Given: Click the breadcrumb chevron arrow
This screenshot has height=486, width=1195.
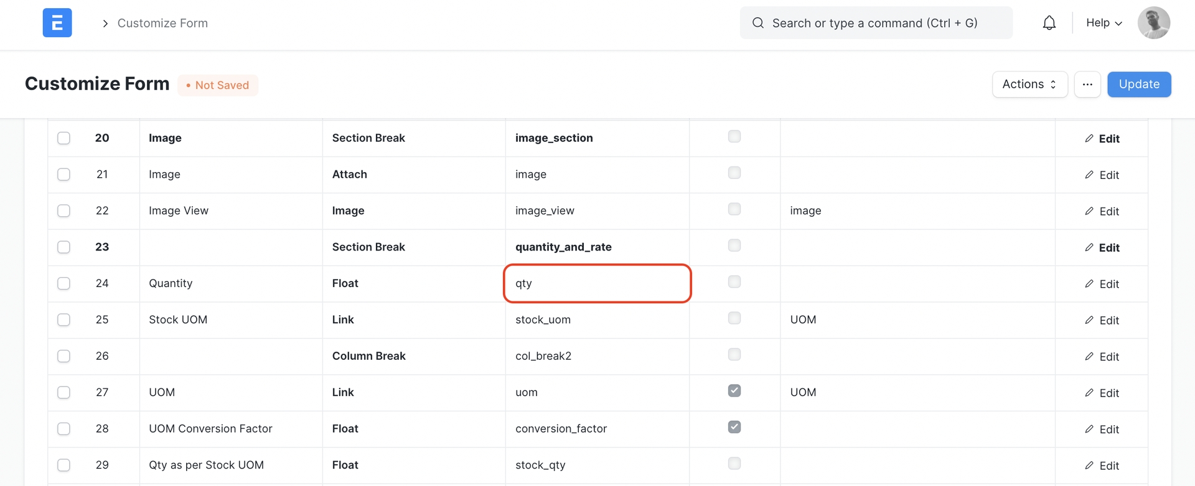Looking at the screenshot, I should click(x=105, y=24).
